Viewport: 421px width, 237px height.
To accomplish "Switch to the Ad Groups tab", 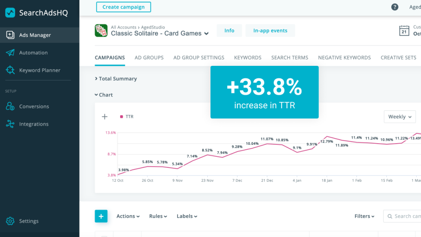I will (x=149, y=58).
